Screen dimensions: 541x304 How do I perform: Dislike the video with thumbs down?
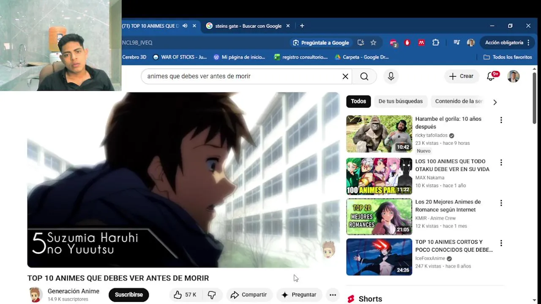tap(212, 295)
